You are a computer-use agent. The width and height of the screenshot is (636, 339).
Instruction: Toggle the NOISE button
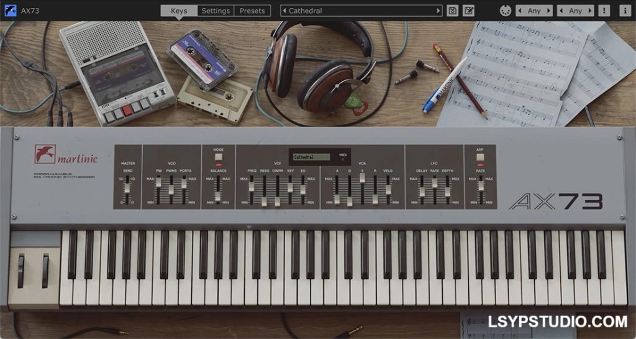point(219,157)
